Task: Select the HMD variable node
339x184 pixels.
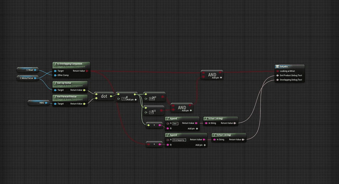Action: [x=39, y=103]
